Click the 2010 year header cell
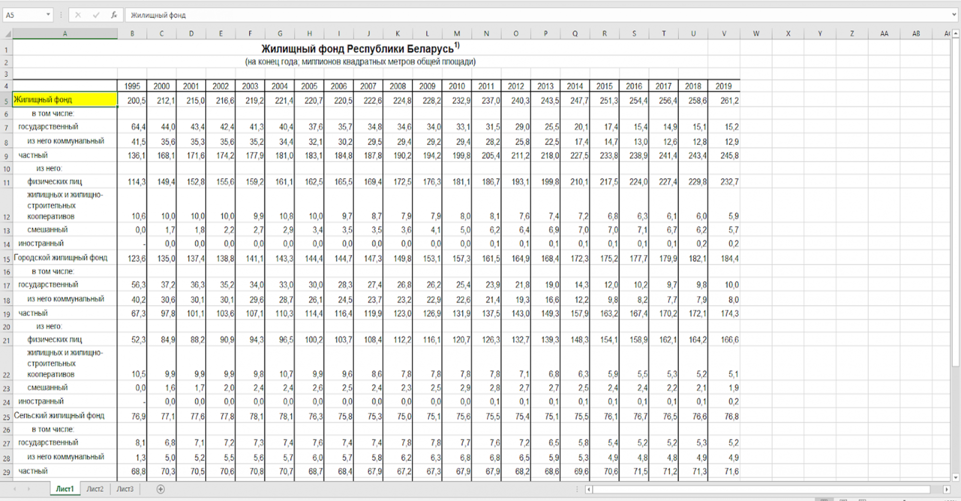961x501 pixels. pos(457,86)
